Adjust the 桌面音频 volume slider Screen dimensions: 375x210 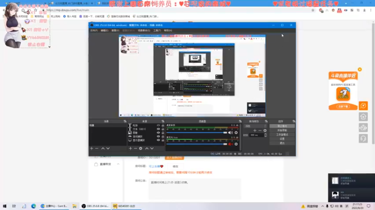click(x=196, y=133)
